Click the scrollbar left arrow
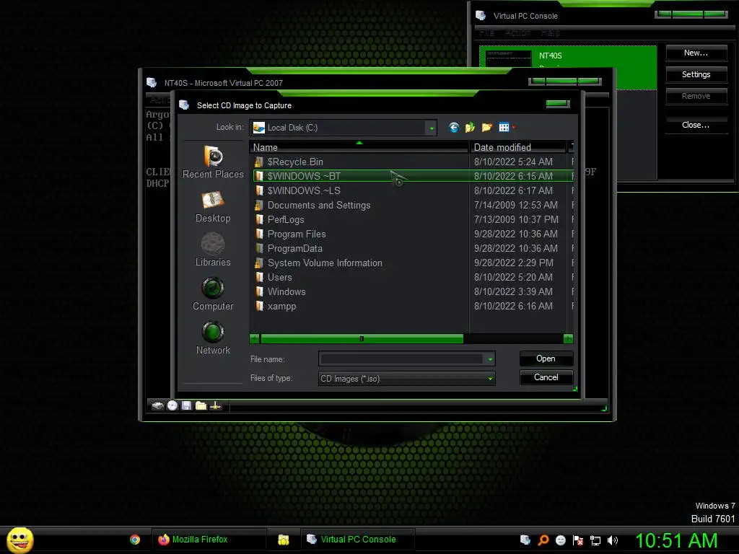This screenshot has height=554, width=739. [255, 339]
